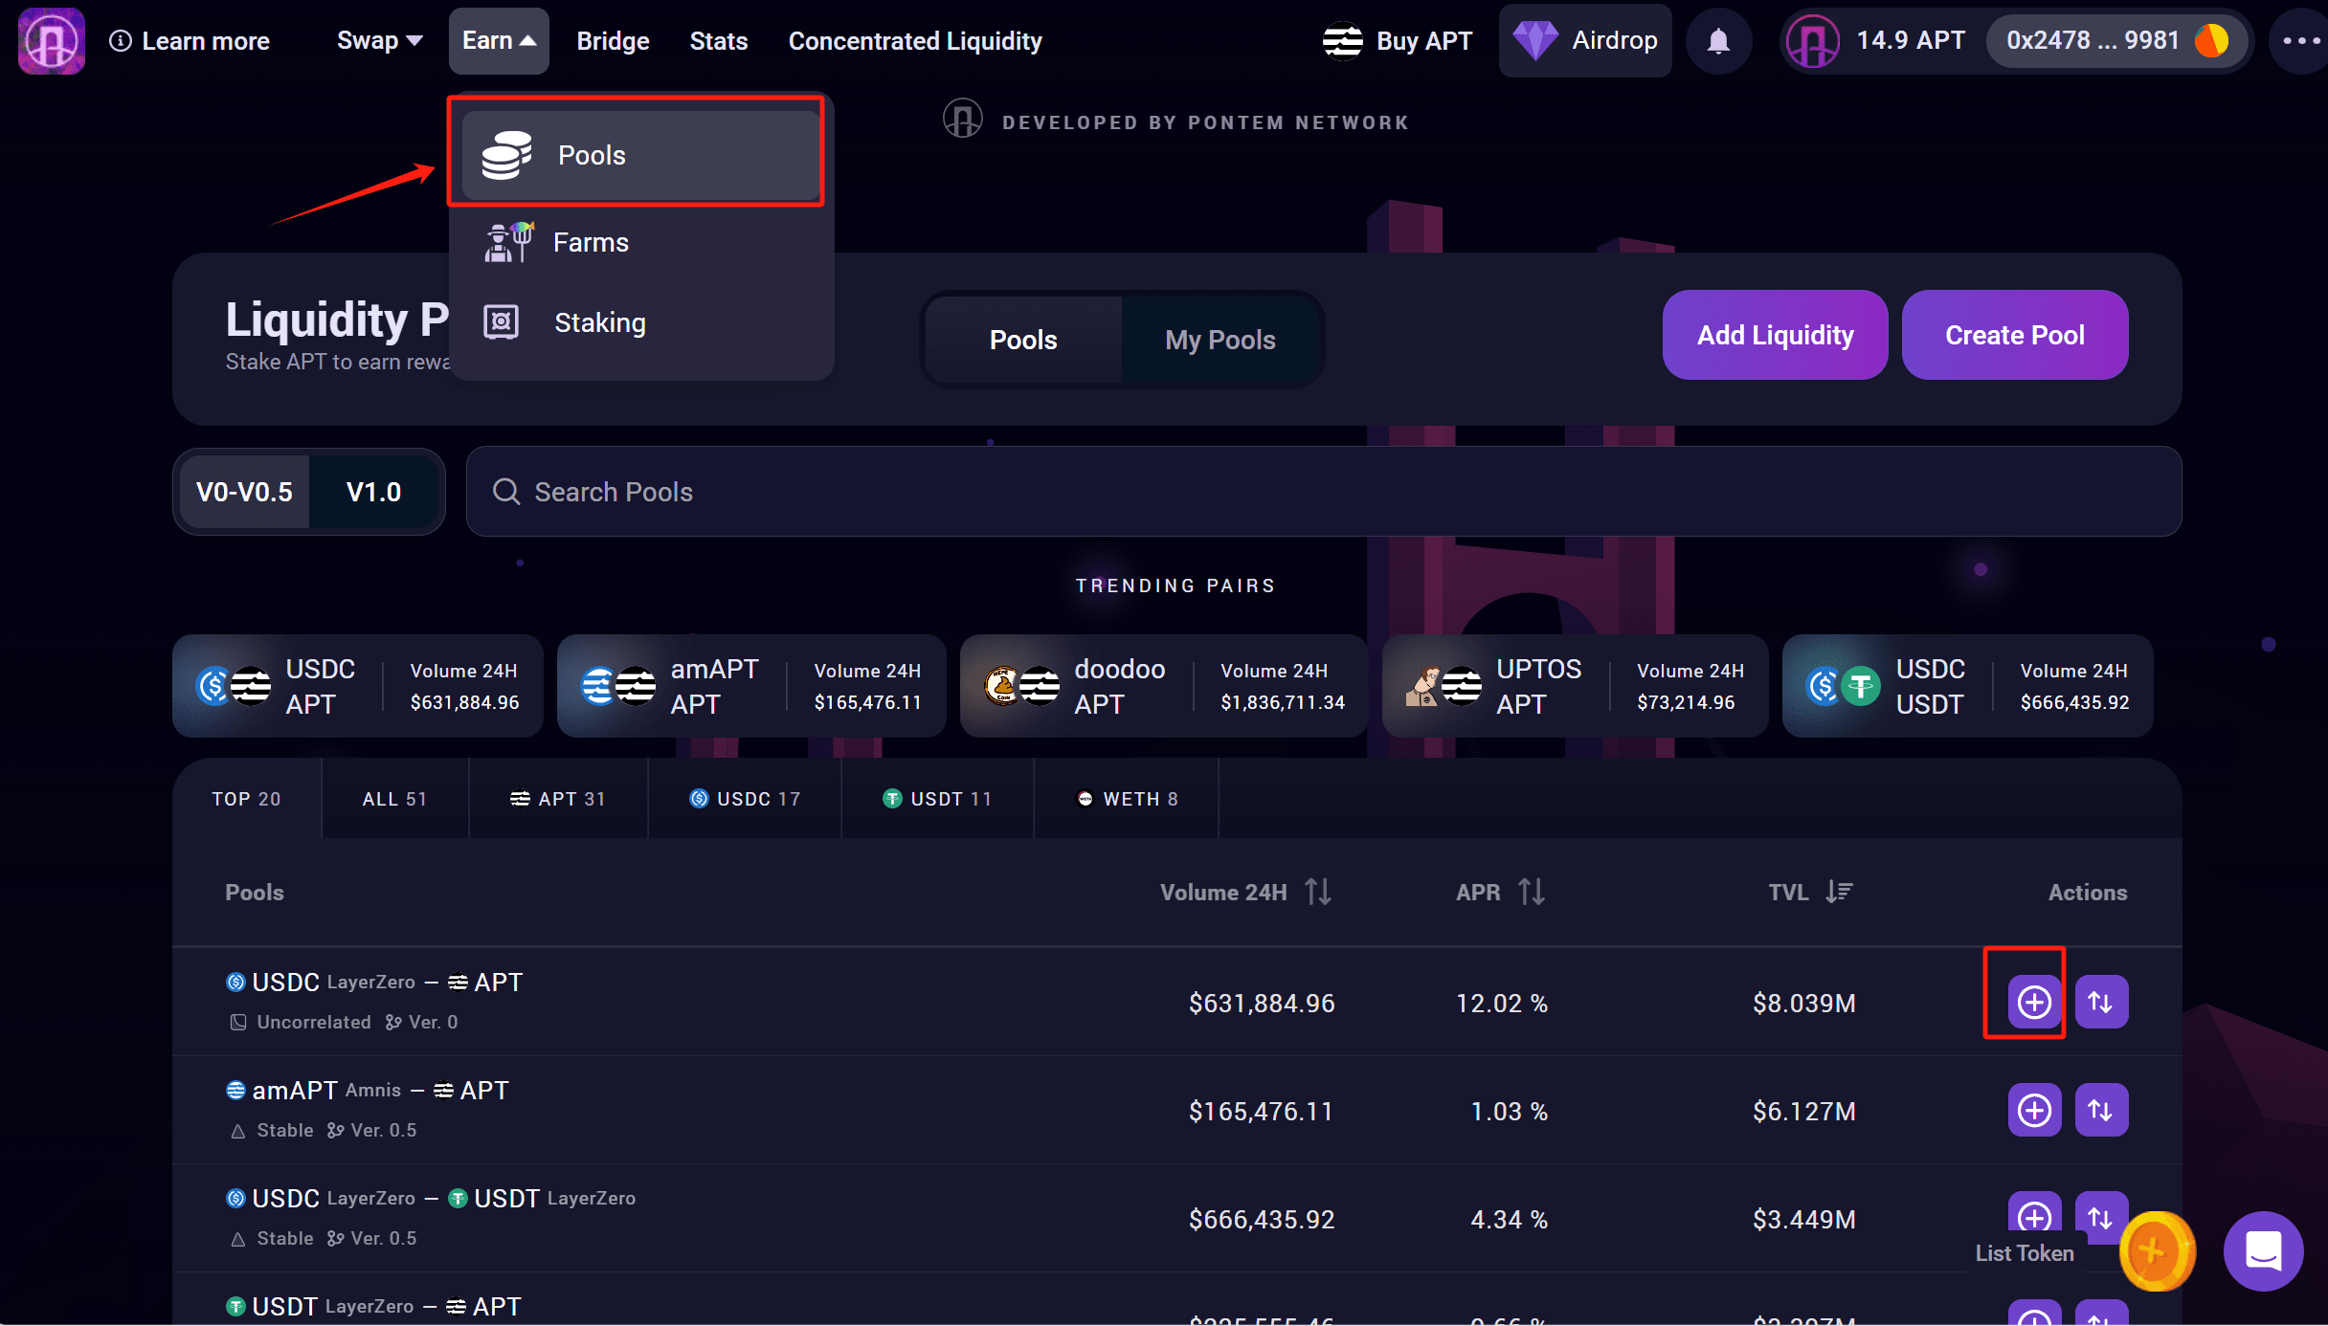The height and width of the screenshot is (1326, 2328).
Task: Open the USDC 17 filter tab
Action: (x=745, y=799)
